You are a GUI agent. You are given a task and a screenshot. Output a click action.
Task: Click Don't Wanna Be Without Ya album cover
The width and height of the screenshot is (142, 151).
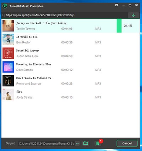click(x=8, y=81)
